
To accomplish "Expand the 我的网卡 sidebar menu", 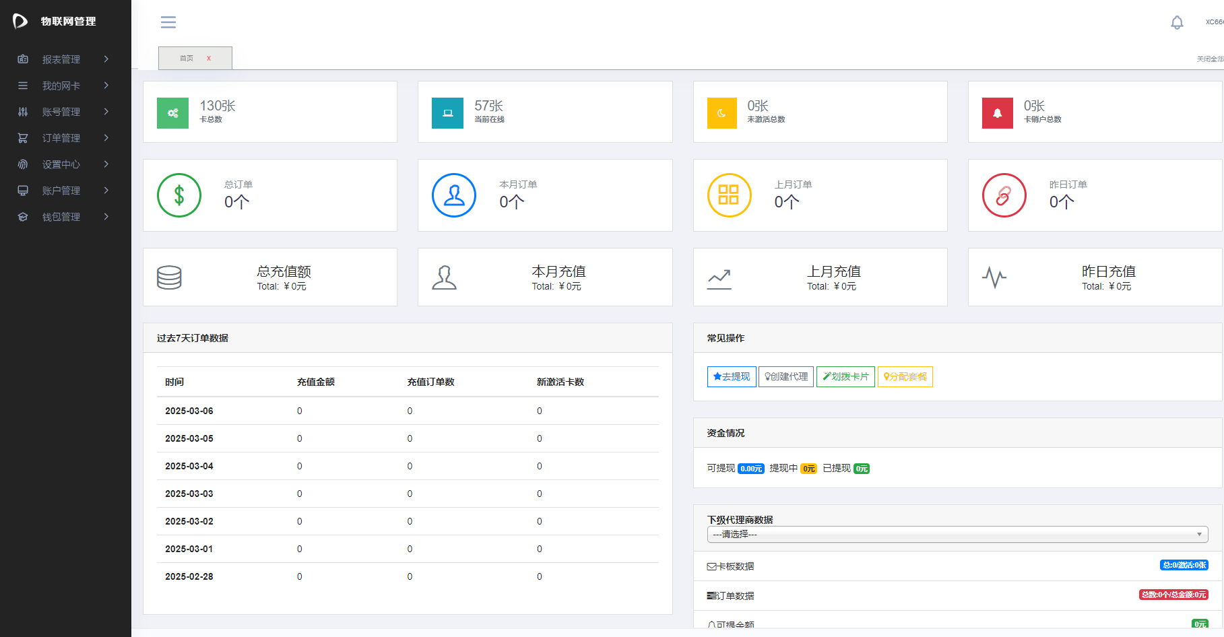I will pos(61,86).
